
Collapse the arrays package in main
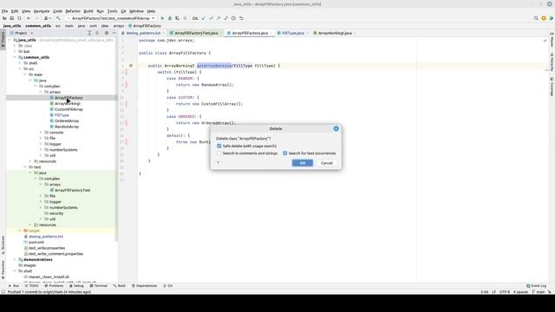point(41,92)
